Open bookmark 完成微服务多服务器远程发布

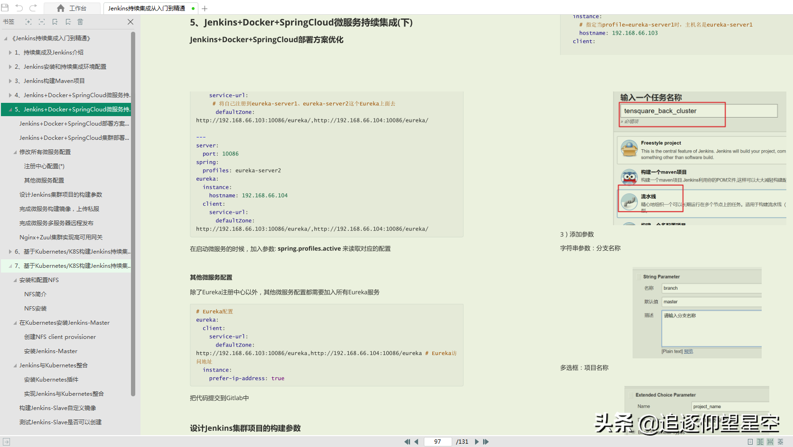[56, 223]
